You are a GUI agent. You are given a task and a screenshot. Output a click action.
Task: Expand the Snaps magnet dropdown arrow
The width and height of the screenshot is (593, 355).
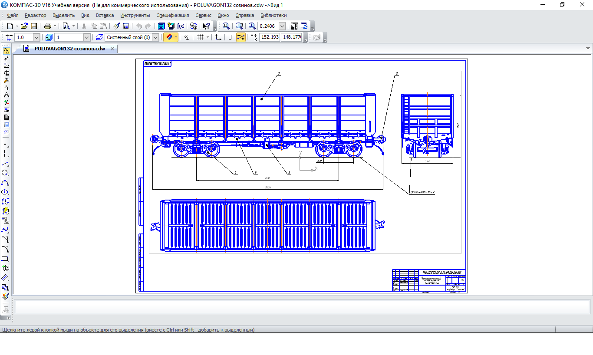(x=176, y=37)
